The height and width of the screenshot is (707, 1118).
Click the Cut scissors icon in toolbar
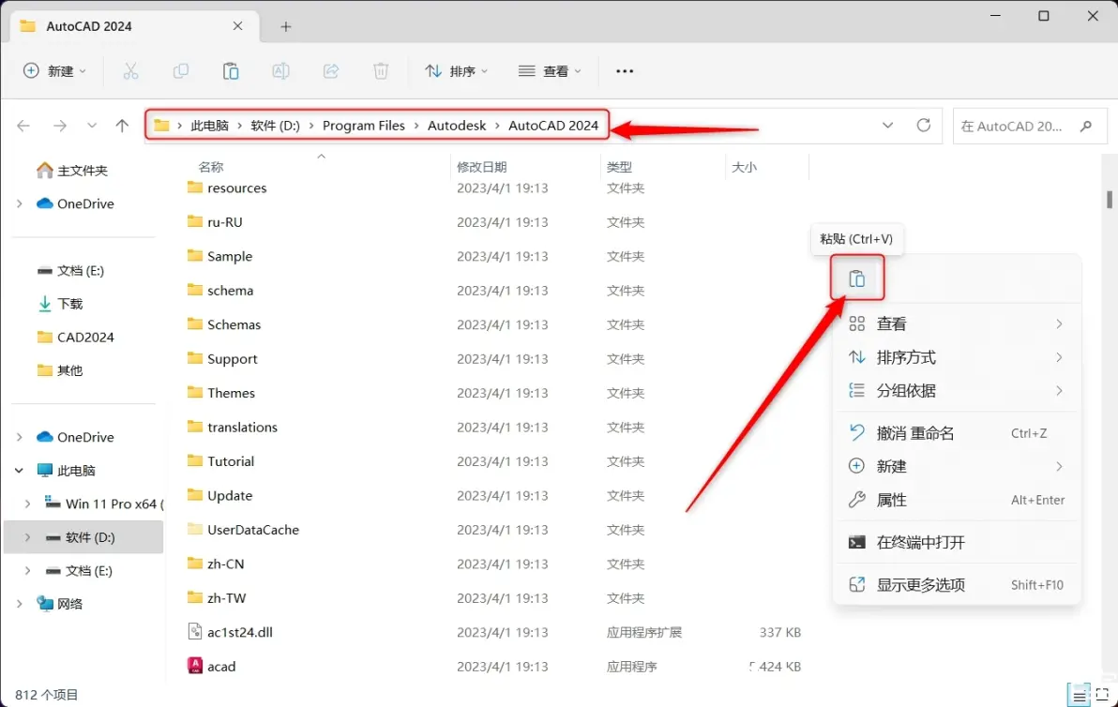(130, 71)
